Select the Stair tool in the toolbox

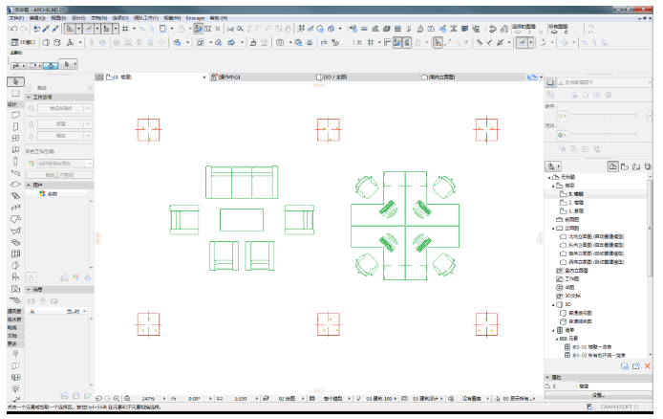[15, 195]
